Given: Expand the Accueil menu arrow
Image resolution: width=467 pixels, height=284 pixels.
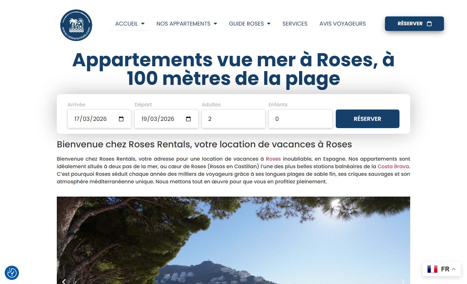Looking at the screenshot, I should tap(143, 24).
